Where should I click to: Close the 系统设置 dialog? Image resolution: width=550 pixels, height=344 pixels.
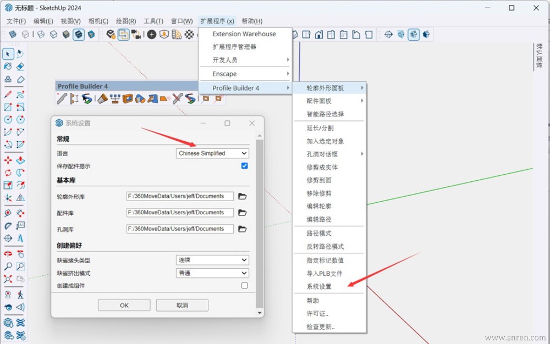(x=252, y=123)
